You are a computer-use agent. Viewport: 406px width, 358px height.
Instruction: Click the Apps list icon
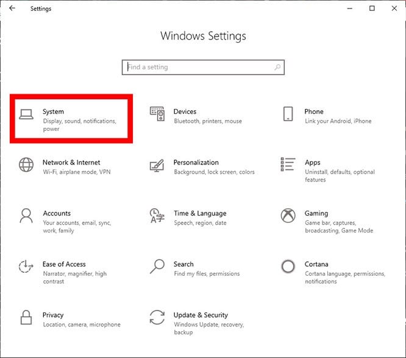coord(288,164)
